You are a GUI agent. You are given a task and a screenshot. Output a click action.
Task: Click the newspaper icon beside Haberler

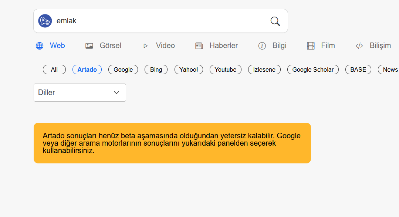tap(199, 46)
